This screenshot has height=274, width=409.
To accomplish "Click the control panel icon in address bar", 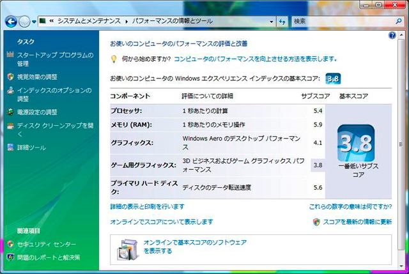I will coord(43,21).
